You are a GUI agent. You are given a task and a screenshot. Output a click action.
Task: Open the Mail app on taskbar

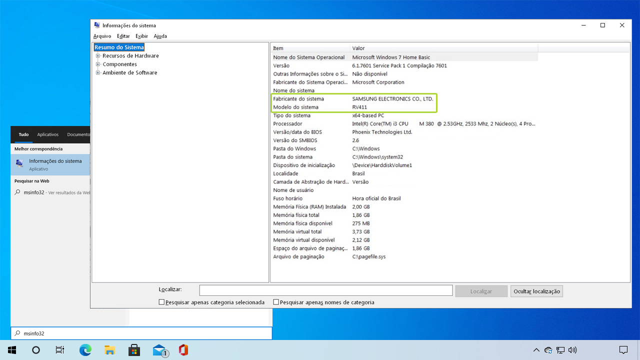tap(160, 350)
